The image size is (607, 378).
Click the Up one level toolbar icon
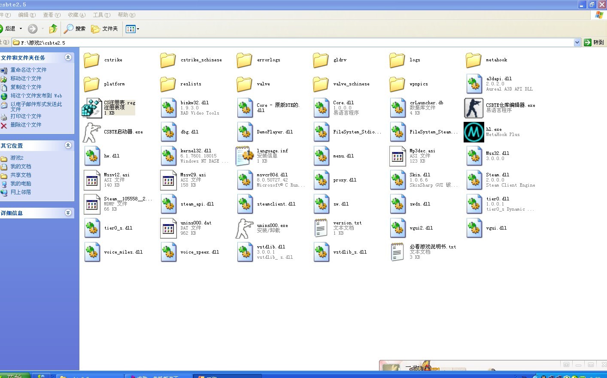pyautogui.click(x=53, y=29)
